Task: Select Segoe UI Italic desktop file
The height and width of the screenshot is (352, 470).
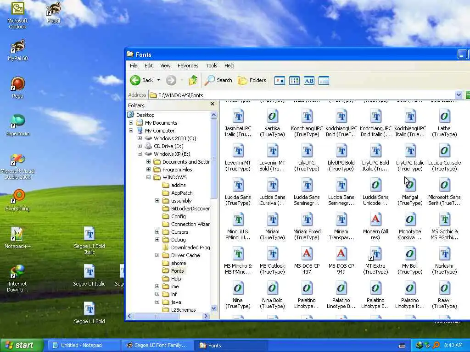Action: [x=90, y=275]
